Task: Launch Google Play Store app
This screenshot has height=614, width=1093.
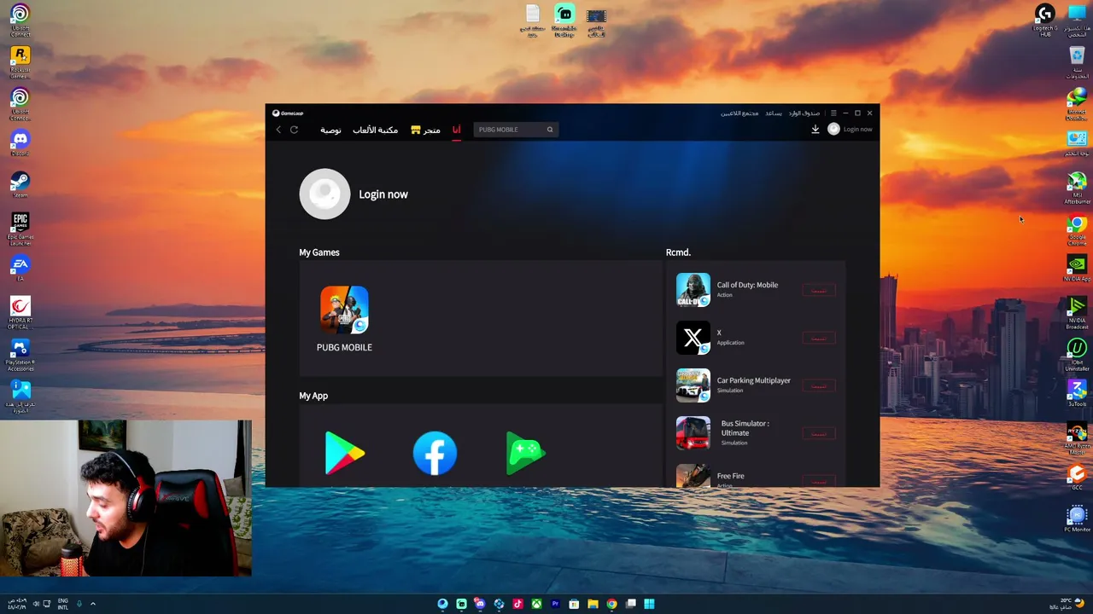Action: click(x=345, y=453)
